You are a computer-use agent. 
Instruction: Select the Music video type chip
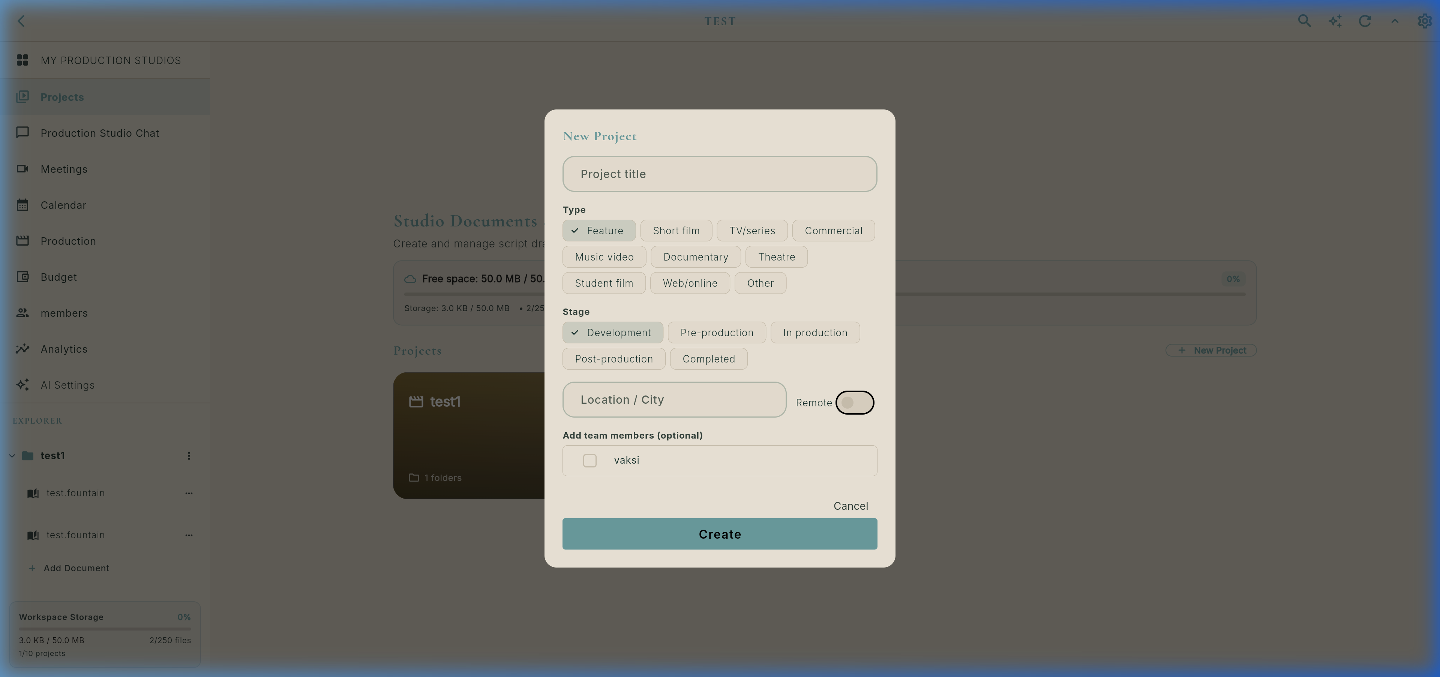tap(604, 257)
